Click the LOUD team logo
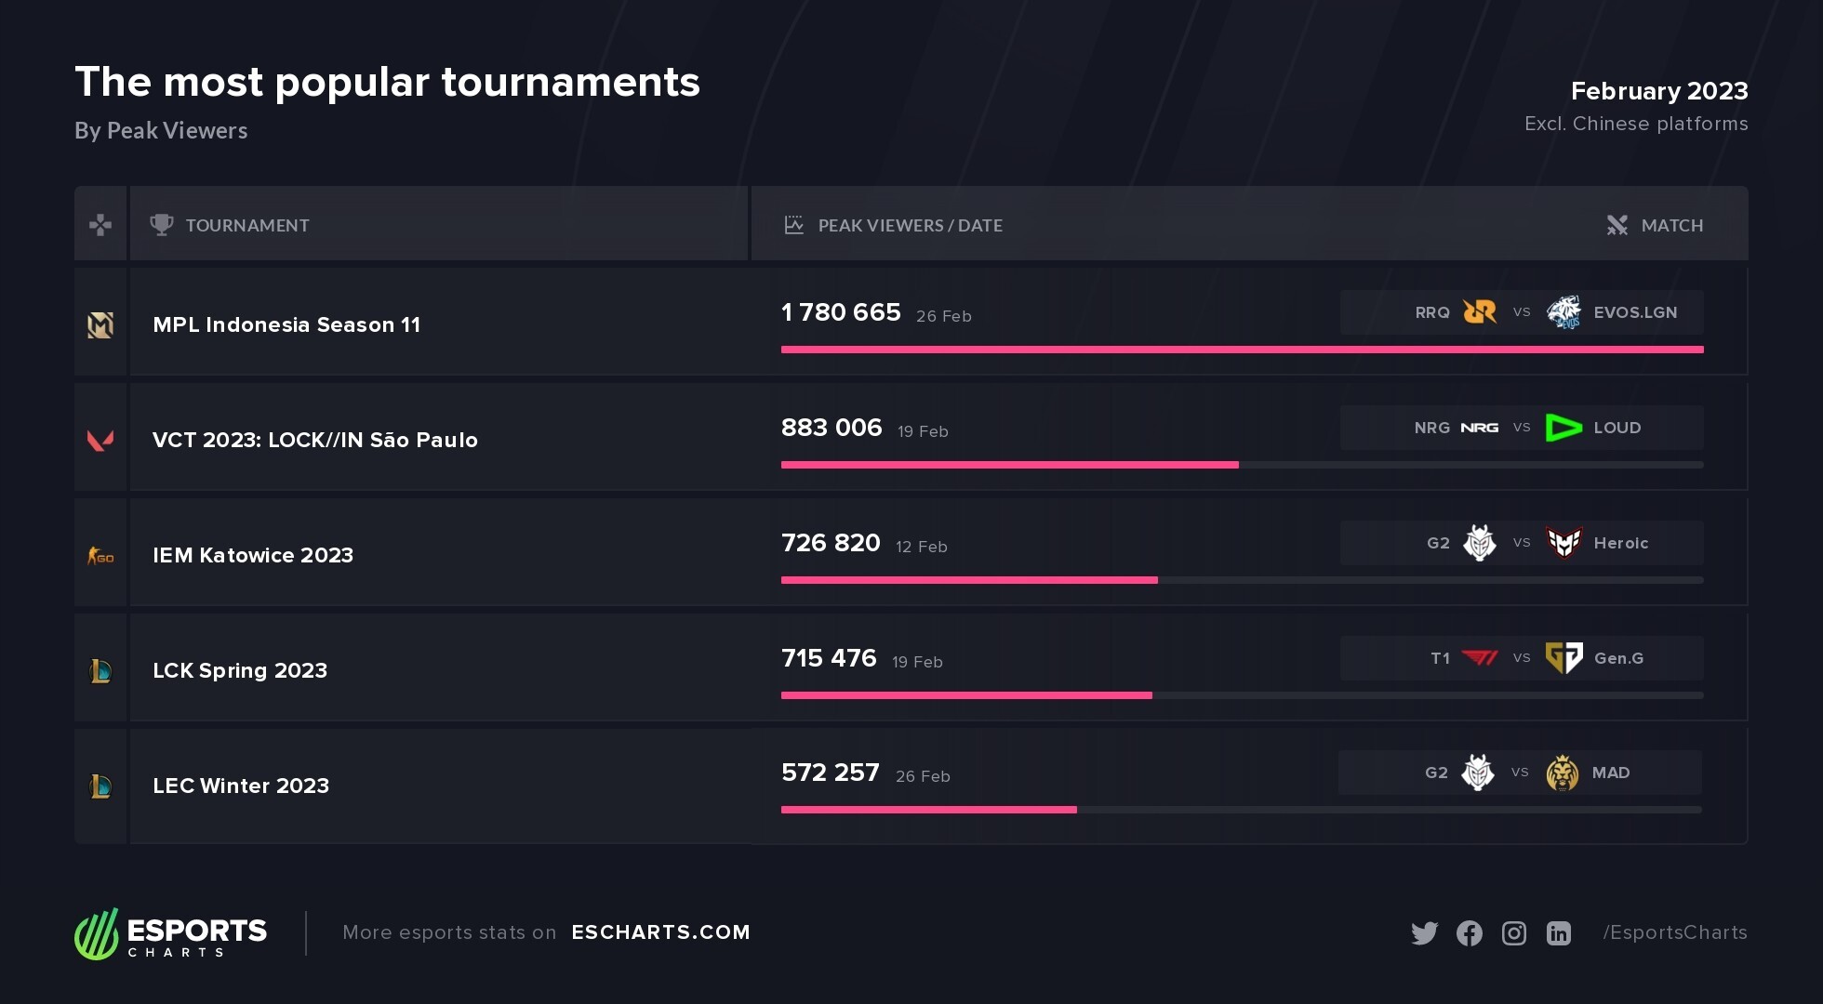Image resolution: width=1823 pixels, height=1004 pixels. [x=1564, y=428]
